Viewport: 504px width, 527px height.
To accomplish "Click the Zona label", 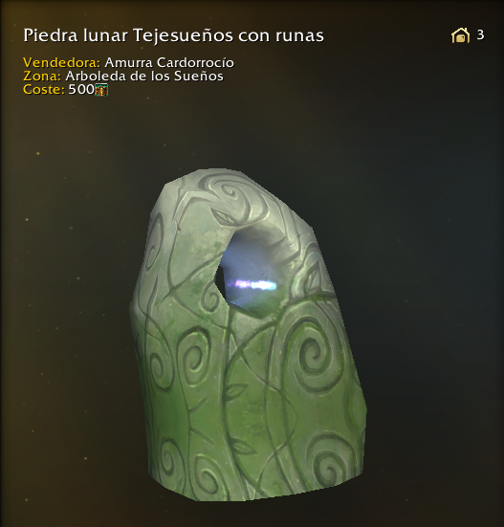I will [42, 76].
